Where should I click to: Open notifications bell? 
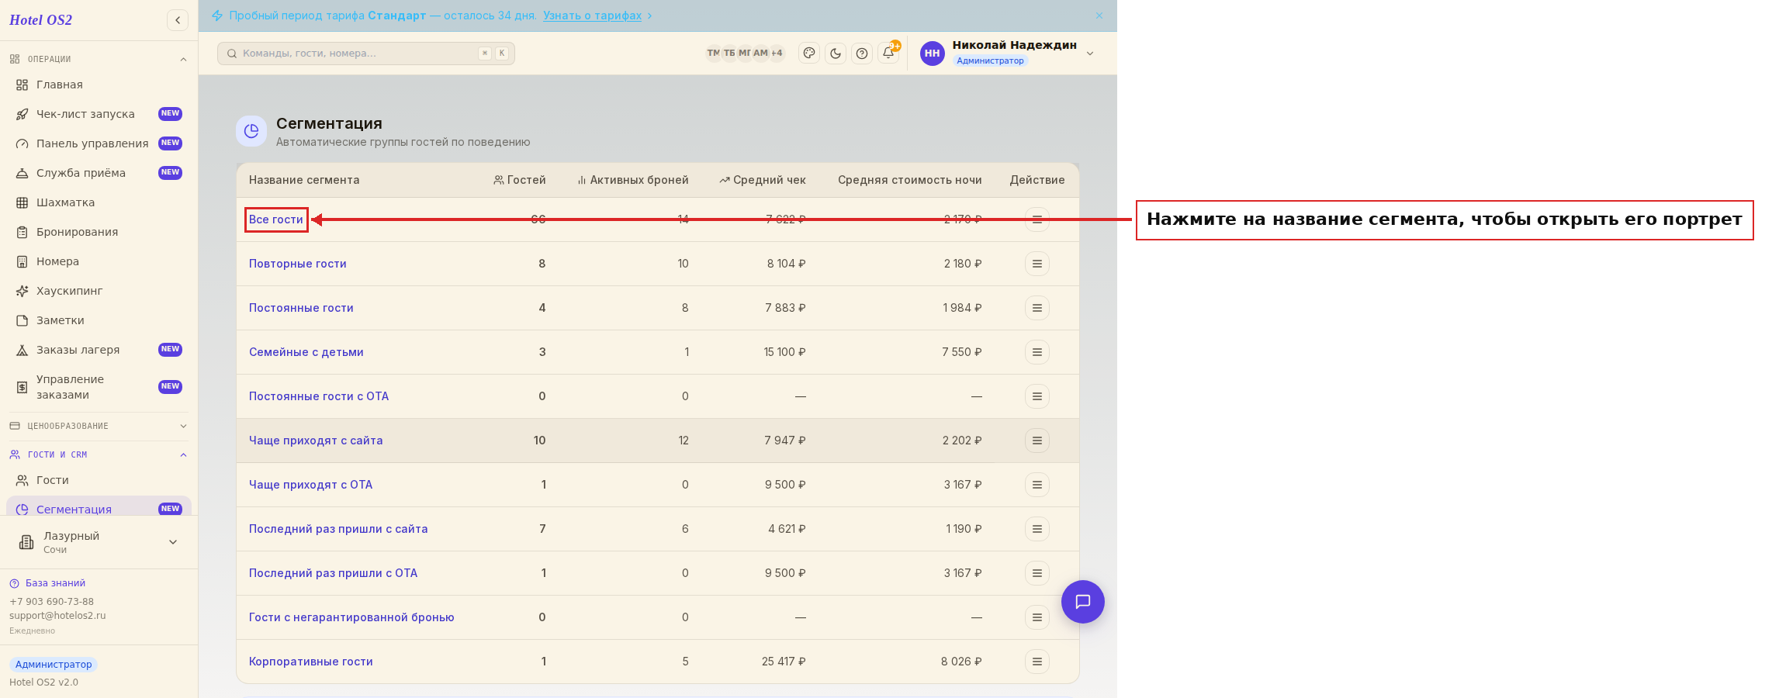[888, 53]
